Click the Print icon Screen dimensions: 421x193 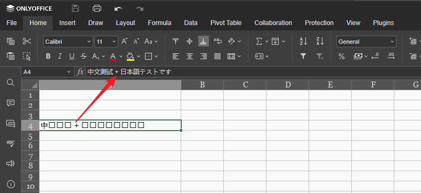coord(97,9)
